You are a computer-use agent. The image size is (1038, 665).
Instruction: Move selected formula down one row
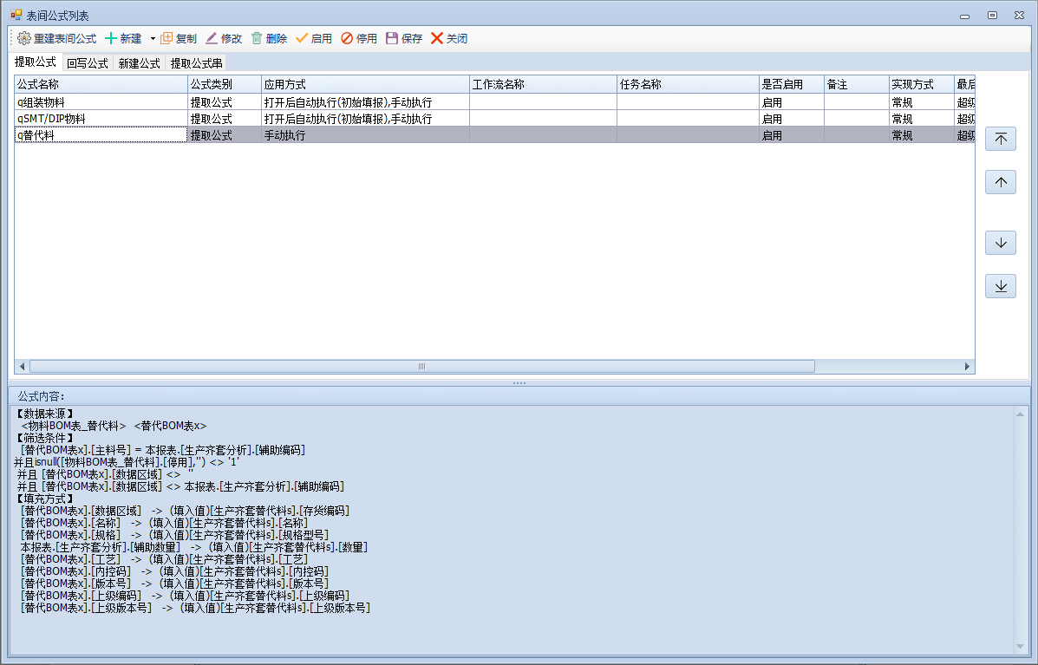(1000, 243)
